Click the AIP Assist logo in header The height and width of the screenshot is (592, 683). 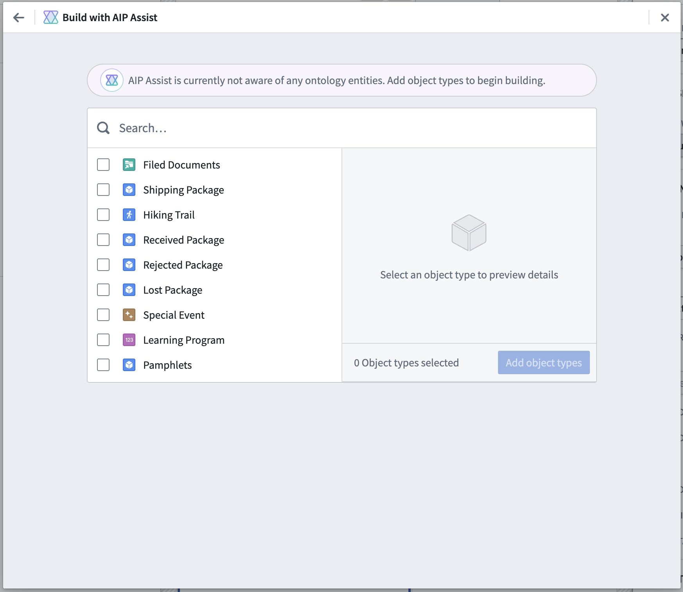[51, 18]
